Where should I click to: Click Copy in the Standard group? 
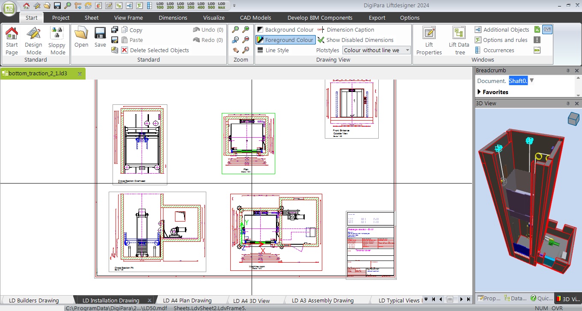[132, 30]
